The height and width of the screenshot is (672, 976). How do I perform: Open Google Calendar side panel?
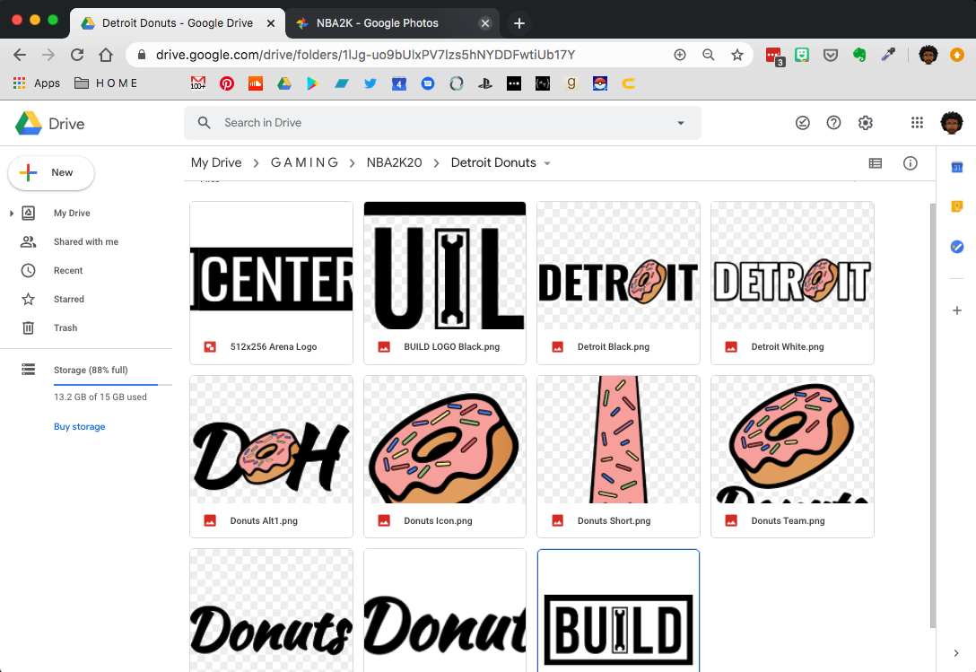point(956,167)
